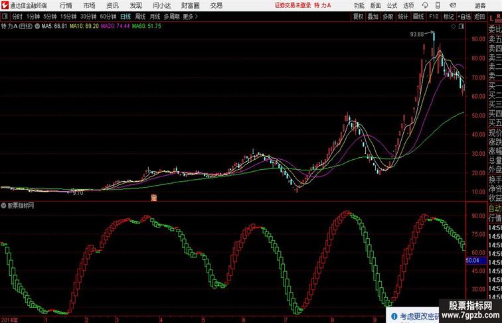
Task: Switch to the 分时 period tab
Action: coord(17,17)
